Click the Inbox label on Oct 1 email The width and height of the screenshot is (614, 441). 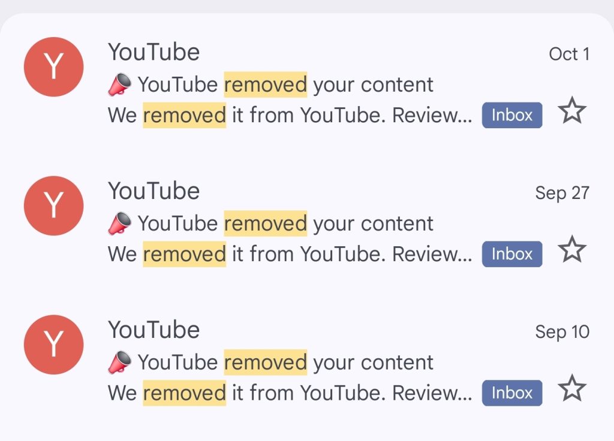click(512, 115)
